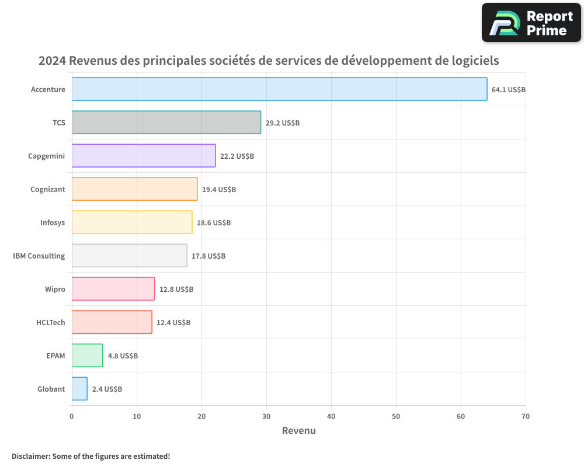Viewport: 584px width, 467px height.
Task: Click the Globant axis label
Action: coord(51,389)
